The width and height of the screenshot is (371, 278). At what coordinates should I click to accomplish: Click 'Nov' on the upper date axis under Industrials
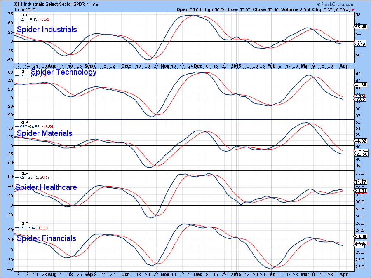point(165,66)
